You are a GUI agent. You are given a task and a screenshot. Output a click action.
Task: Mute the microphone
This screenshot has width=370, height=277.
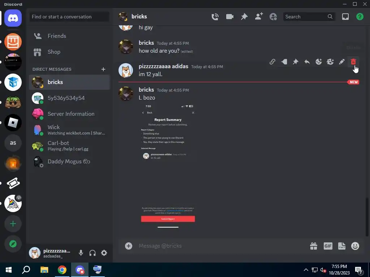81,253
